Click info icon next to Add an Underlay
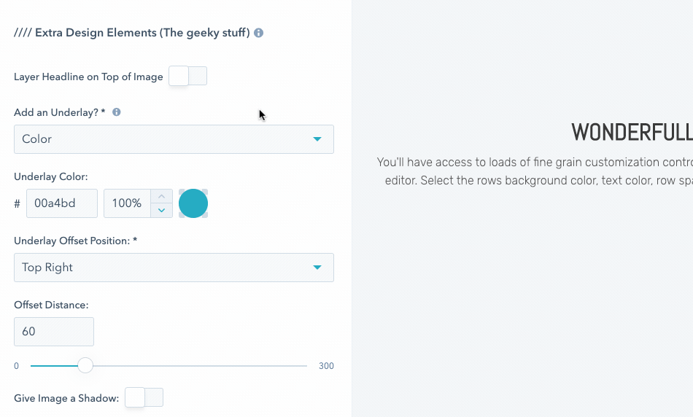The width and height of the screenshot is (693, 417). (x=117, y=112)
